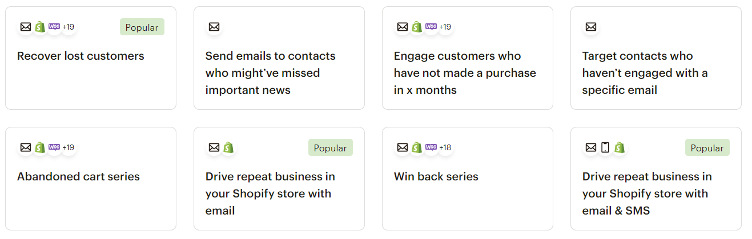Open Drive repeat business with email & SMS
Image resolution: width=752 pixels, height=239 pixels.
656,179
